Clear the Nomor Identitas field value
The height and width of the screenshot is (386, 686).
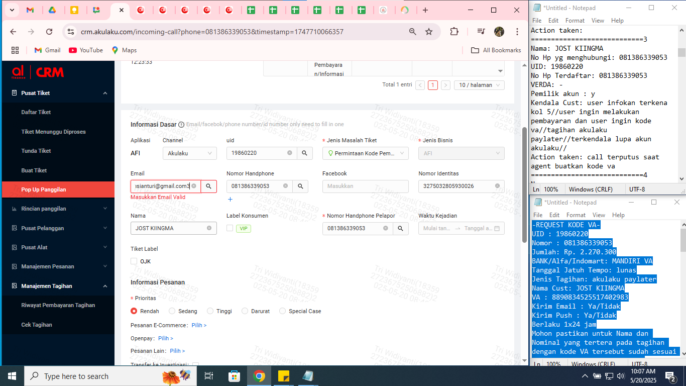(497, 186)
